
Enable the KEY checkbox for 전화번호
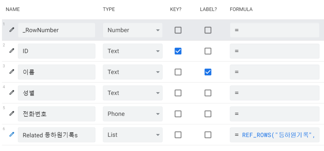pyautogui.click(x=178, y=114)
